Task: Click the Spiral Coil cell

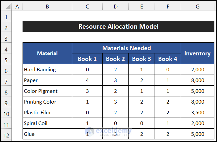Action: click(x=47, y=123)
